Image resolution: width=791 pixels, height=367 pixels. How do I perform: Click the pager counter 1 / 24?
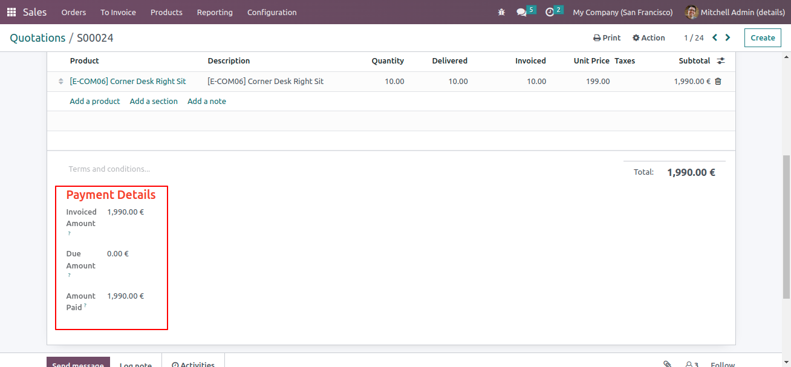pos(694,37)
